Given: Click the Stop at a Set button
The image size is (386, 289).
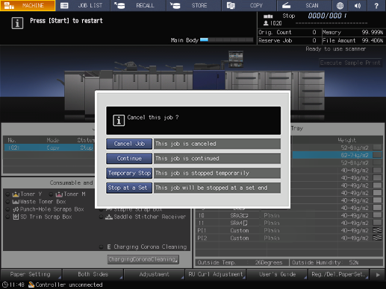Looking at the screenshot, I should 129,188.
